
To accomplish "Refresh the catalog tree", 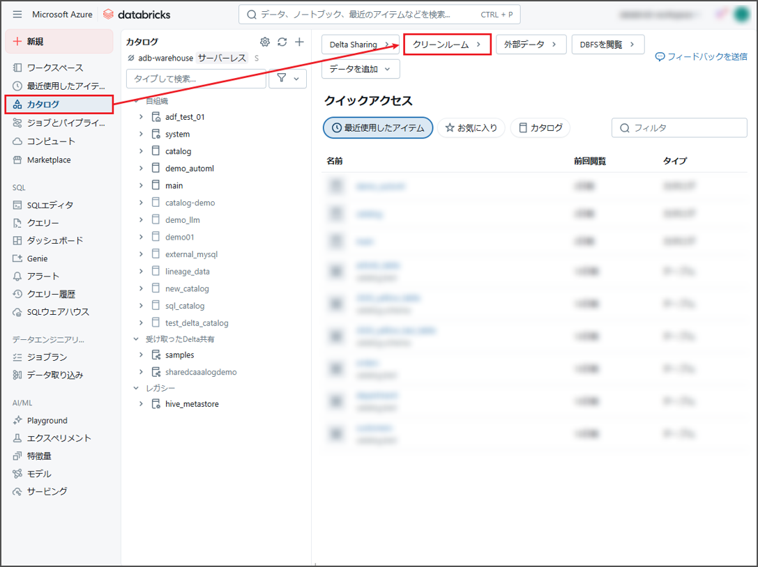I will 282,42.
